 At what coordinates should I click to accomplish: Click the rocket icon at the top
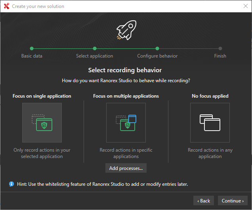126,30
